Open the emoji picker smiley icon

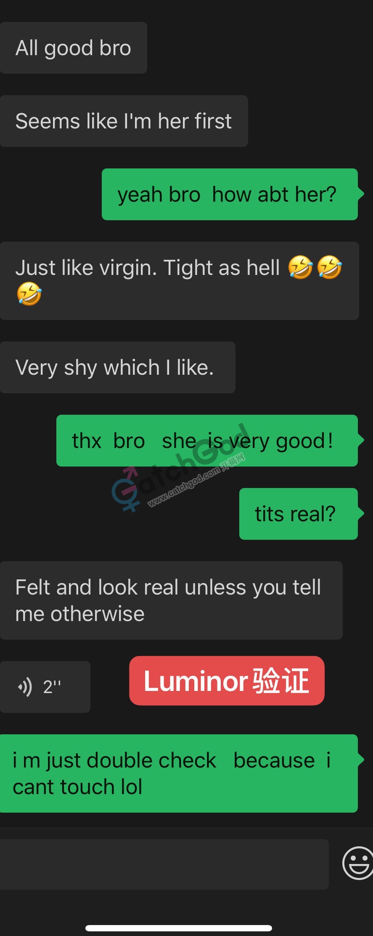tap(358, 863)
